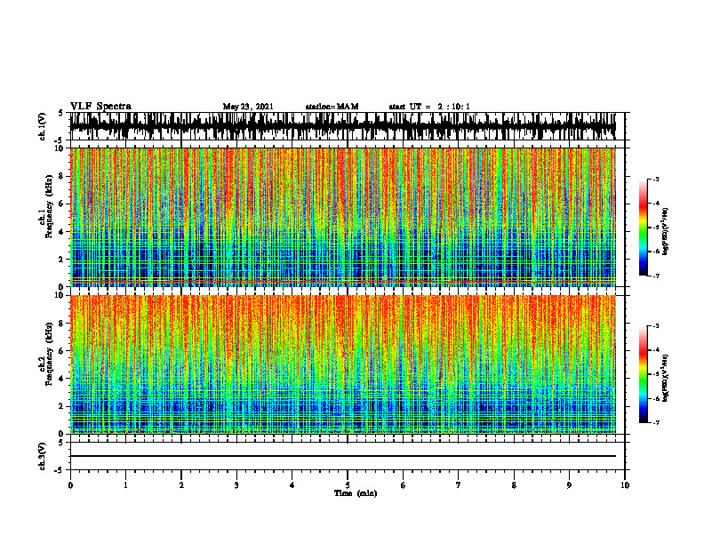
Task: Click the ch.2 spectrogram color bar
Action: [643, 374]
